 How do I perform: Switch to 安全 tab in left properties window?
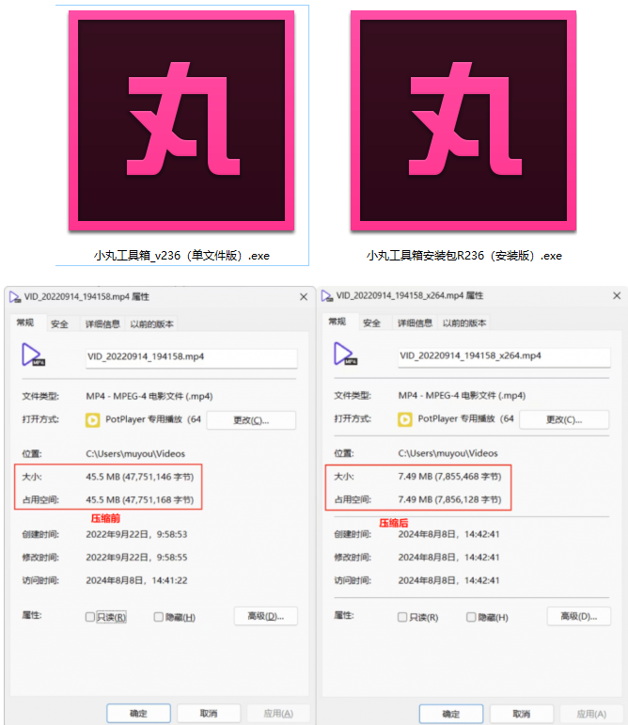click(59, 324)
